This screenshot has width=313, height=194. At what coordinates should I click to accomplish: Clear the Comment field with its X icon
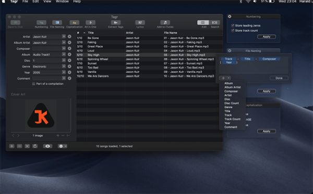point(69,79)
